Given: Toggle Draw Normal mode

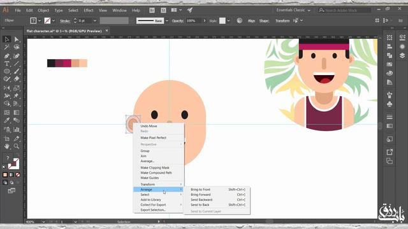Looking at the screenshot, I should (x=5, y=183).
